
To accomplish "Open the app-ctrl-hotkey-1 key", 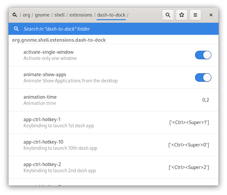I will pyautogui.click(x=113, y=122).
